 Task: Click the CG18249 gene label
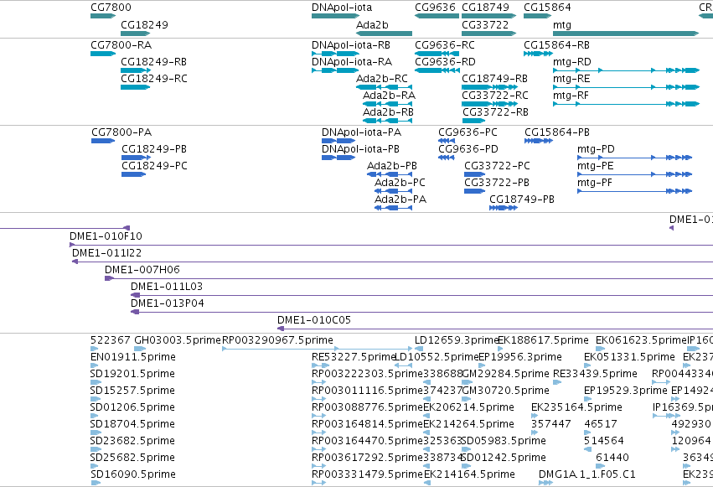pos(144,24)
